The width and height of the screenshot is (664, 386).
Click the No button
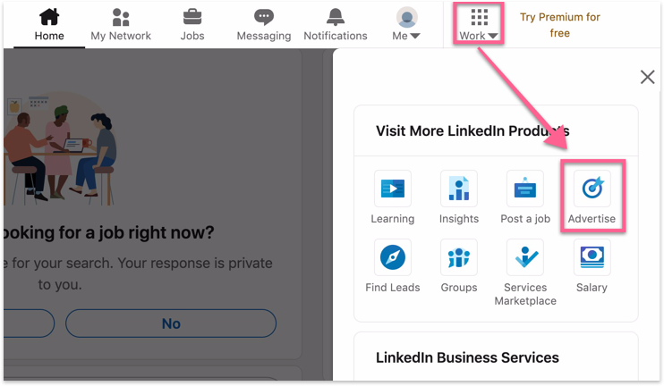pyautogui.click(x=171, y=323)
